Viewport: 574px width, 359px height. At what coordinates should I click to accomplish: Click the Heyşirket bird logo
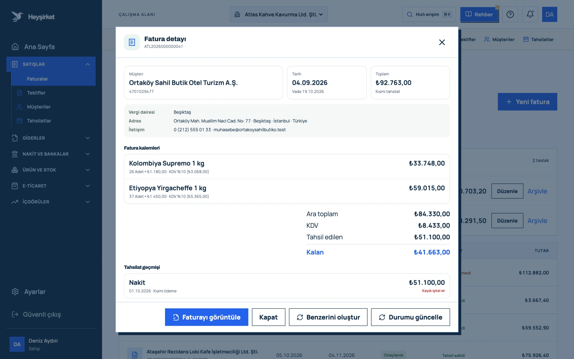pyautogui.click(x=17, y=16)
